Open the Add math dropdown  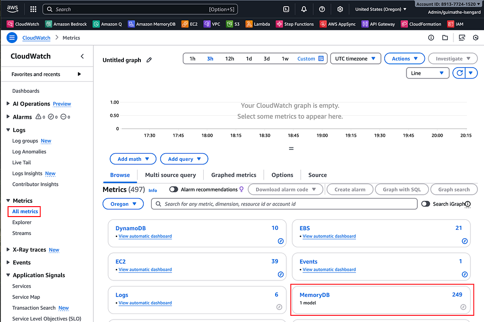pos(133,159)
